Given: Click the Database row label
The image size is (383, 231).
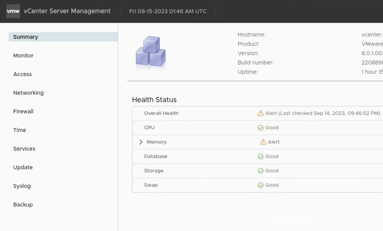Looking at the screenshot, I should pos(156,156).
